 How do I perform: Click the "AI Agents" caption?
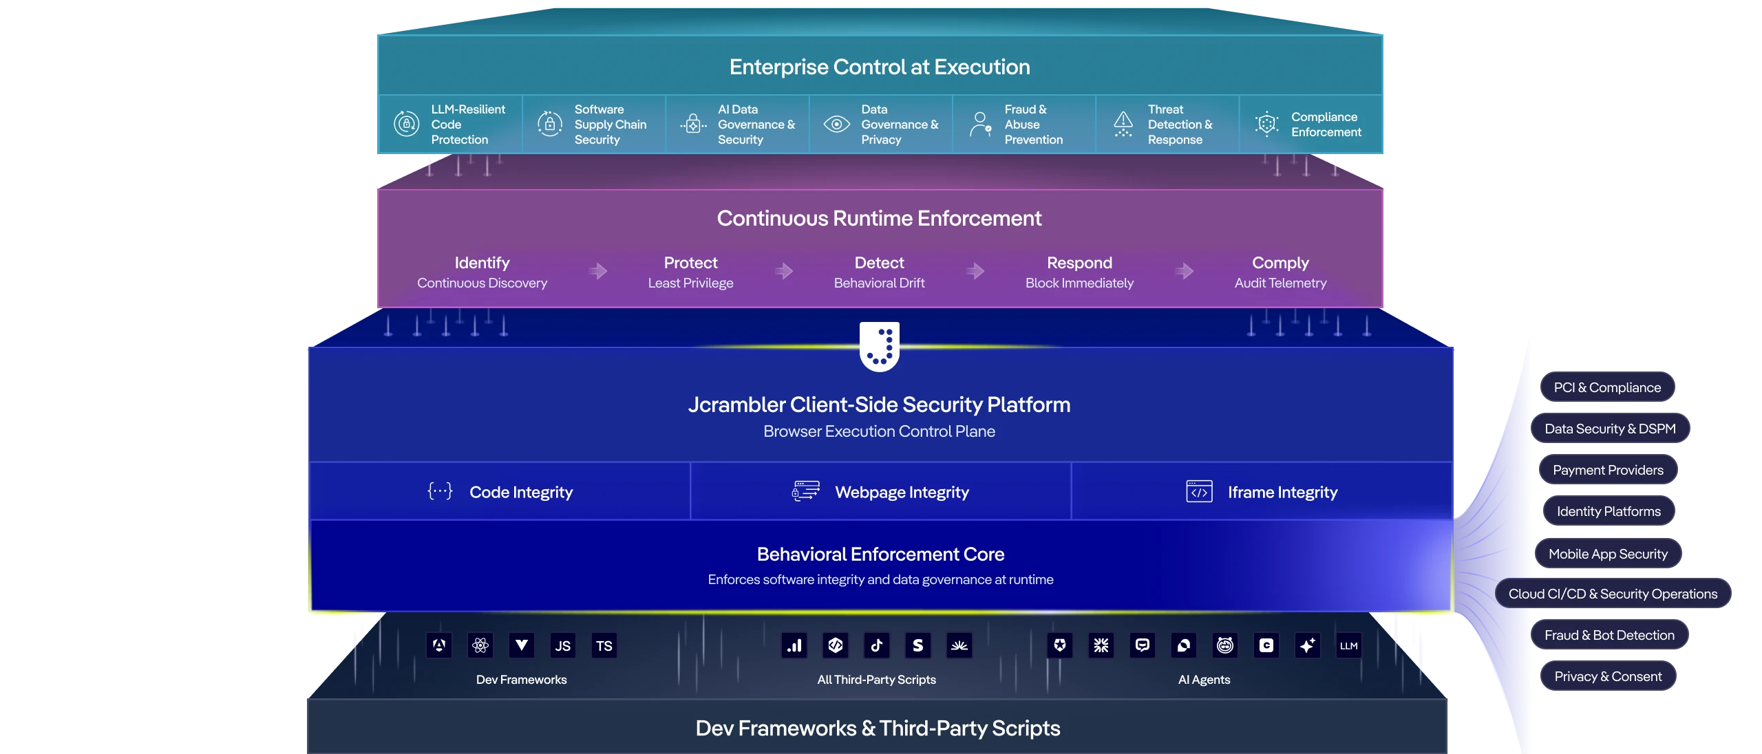click(1204, 680)
